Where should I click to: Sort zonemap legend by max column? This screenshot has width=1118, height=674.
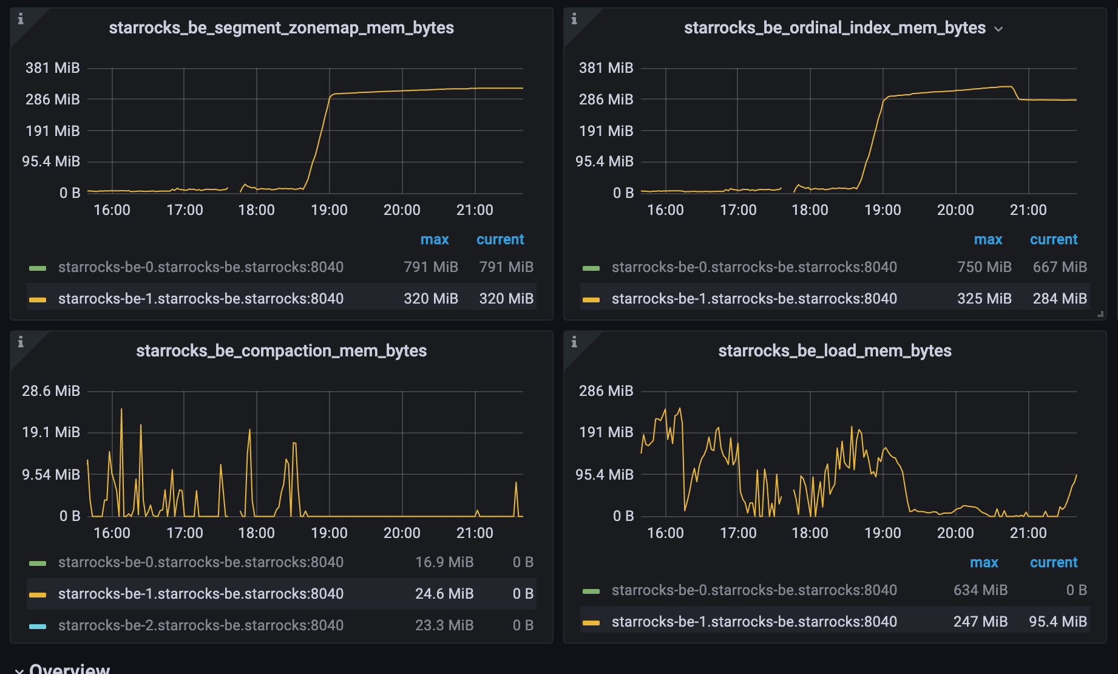click(435, 239)
